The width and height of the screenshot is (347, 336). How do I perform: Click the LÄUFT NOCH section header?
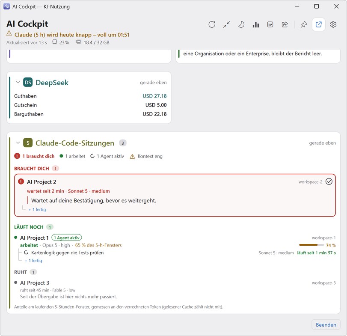(29, 227)
